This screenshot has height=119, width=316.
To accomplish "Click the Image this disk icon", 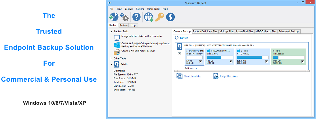I will [x=216, y=76].
